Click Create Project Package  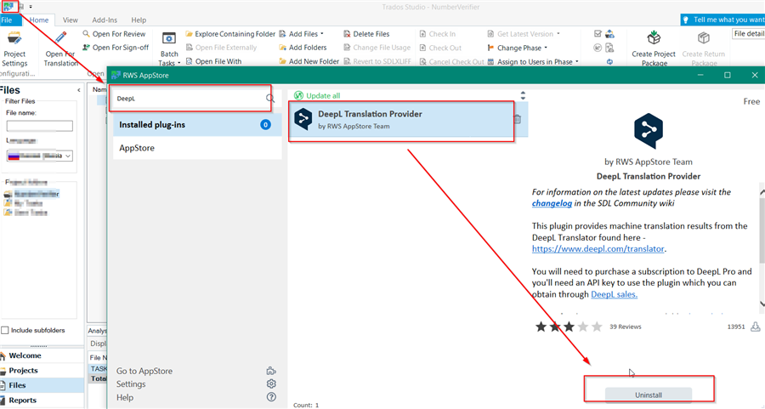654,48
